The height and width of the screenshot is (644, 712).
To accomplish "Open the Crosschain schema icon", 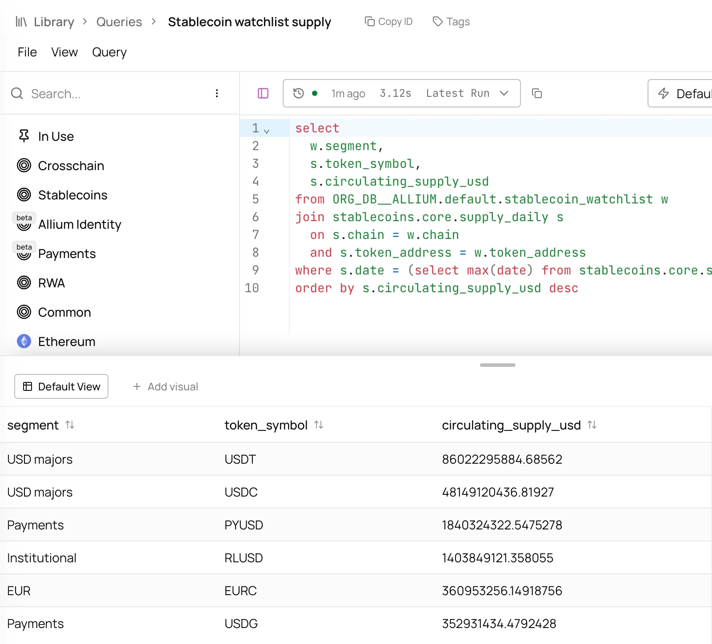I will coord(24,166).
